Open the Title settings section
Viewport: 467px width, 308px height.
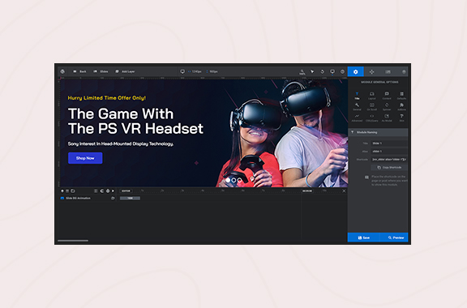(357, 96)
